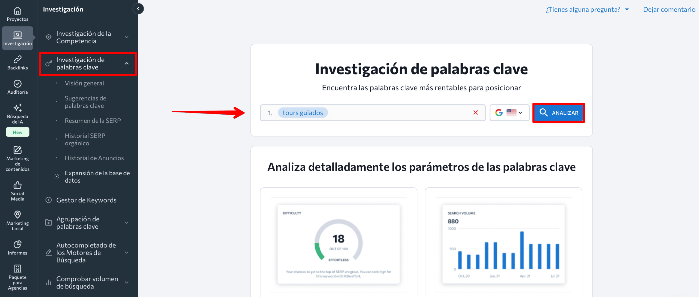Select Resumen de la SERP item

click(x=93, y=121)
